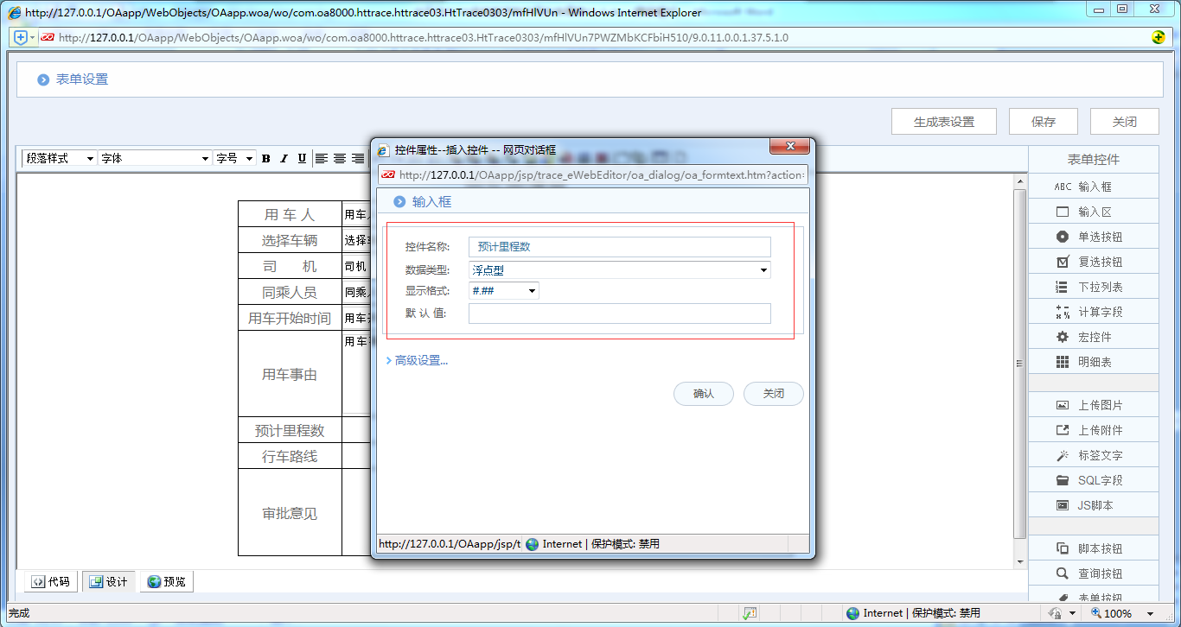The width and height of the screenshot is (1181, 627).
Task: Switch to the 预览 preview tab
Action: click(x=166, y=581)
